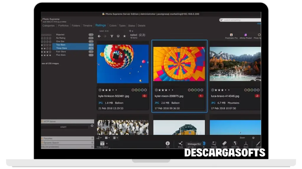Click the HTTP Server START button

point(63,127)
